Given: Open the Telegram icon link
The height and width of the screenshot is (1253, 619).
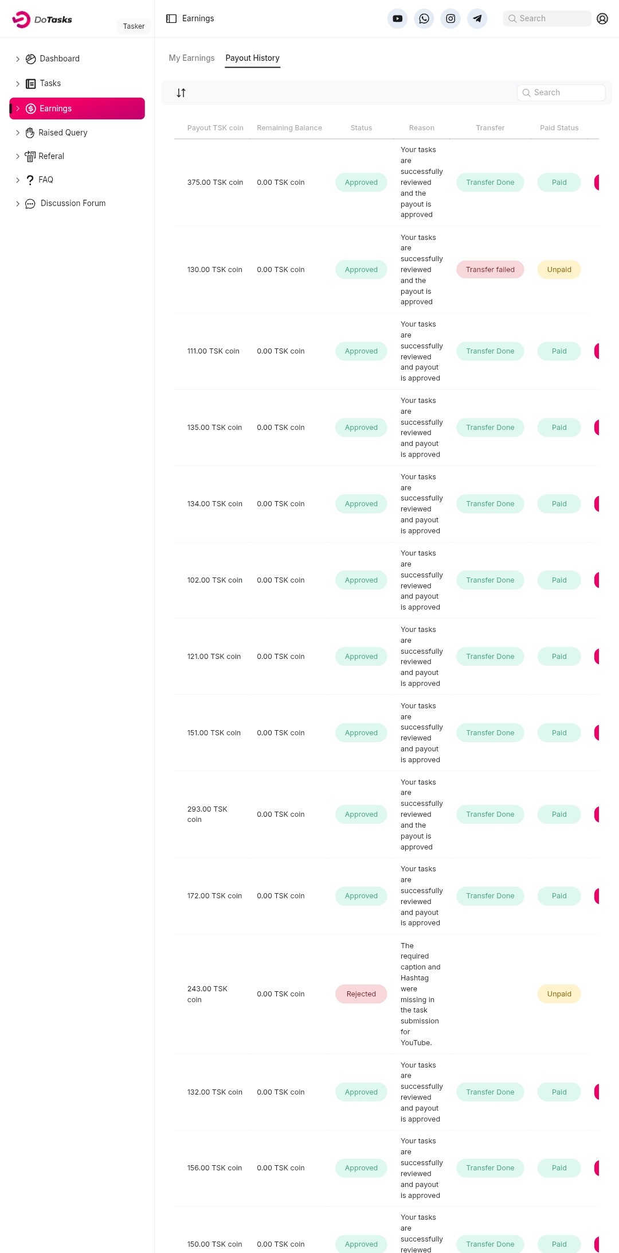Looking at the screenshot, I should pos(477,18).
